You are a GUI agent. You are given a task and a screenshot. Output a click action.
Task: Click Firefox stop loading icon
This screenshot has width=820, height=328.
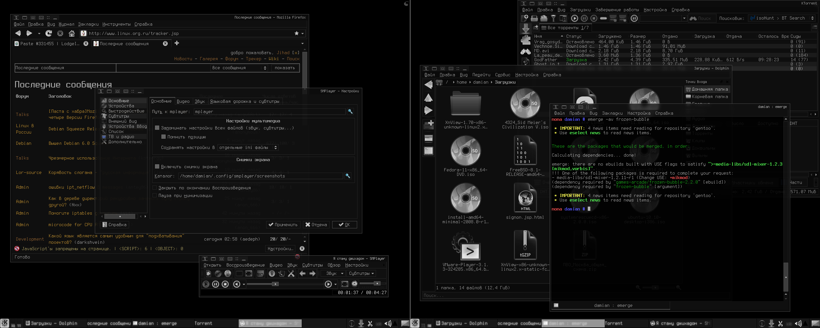point(60,33)
